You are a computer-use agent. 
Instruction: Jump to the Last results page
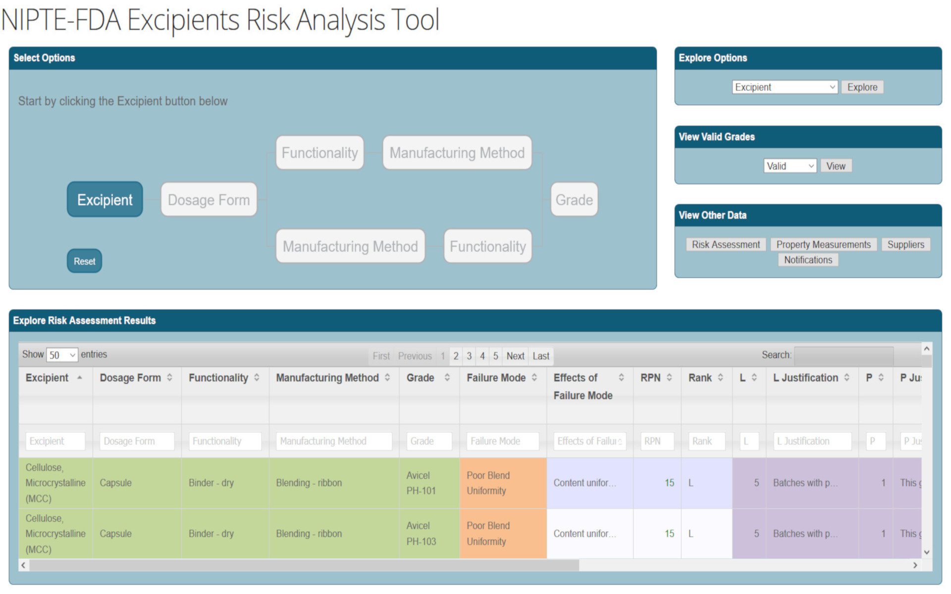(x=540, y=356)
